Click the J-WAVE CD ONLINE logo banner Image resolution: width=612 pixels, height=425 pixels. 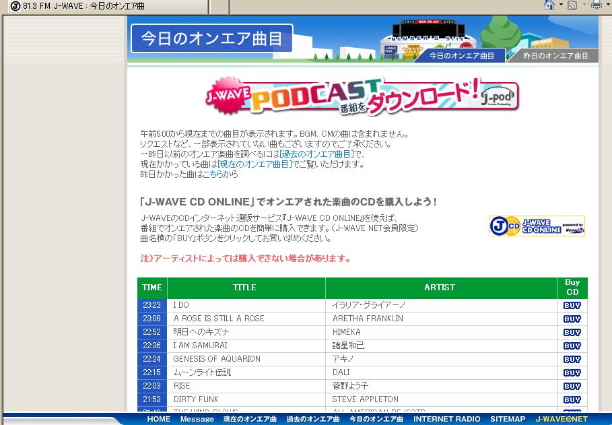pos(537,226)
